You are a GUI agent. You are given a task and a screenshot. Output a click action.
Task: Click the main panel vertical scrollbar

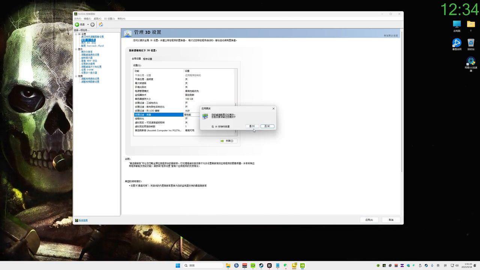pyautogui.click(x=402, y=101)
